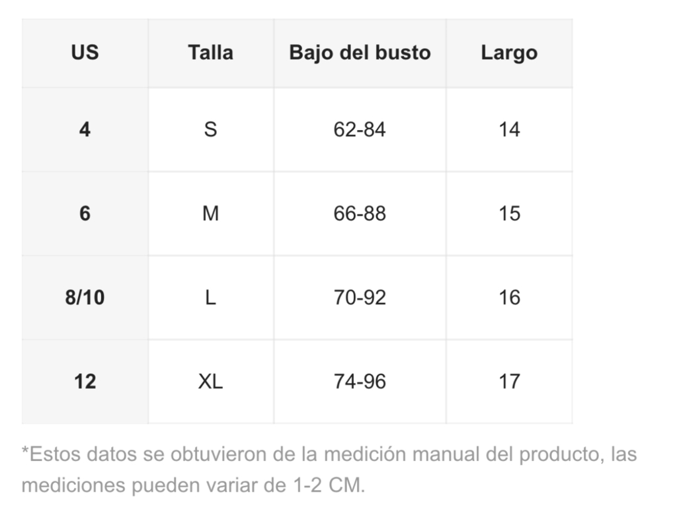
Task: Select US size 12 cell
Action: pyautogui.click(x=85, y=382)
